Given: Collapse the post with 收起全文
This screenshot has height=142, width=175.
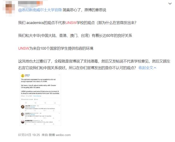Looking at the screenshot, I should 147,68.
